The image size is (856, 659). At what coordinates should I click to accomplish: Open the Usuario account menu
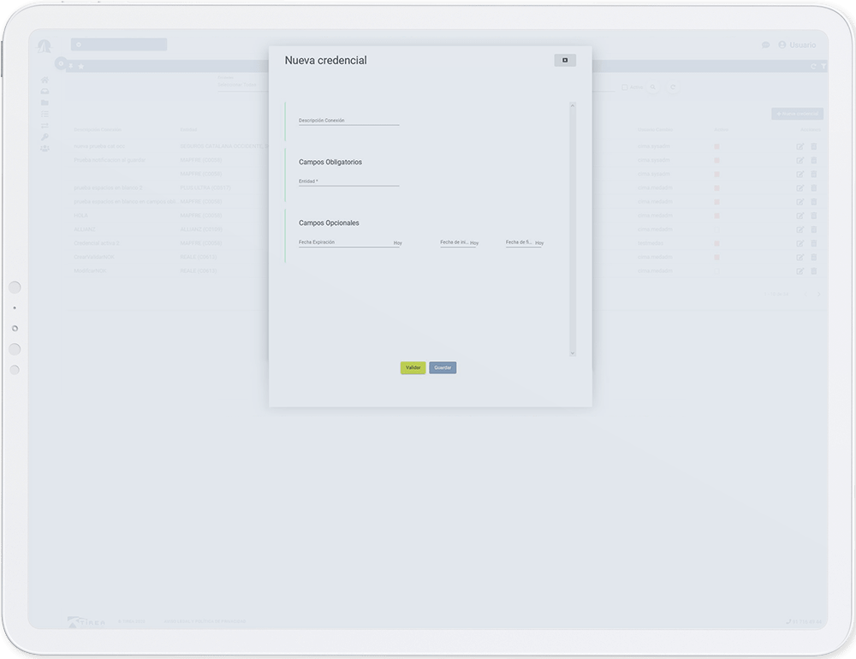(x=797, y=45)
